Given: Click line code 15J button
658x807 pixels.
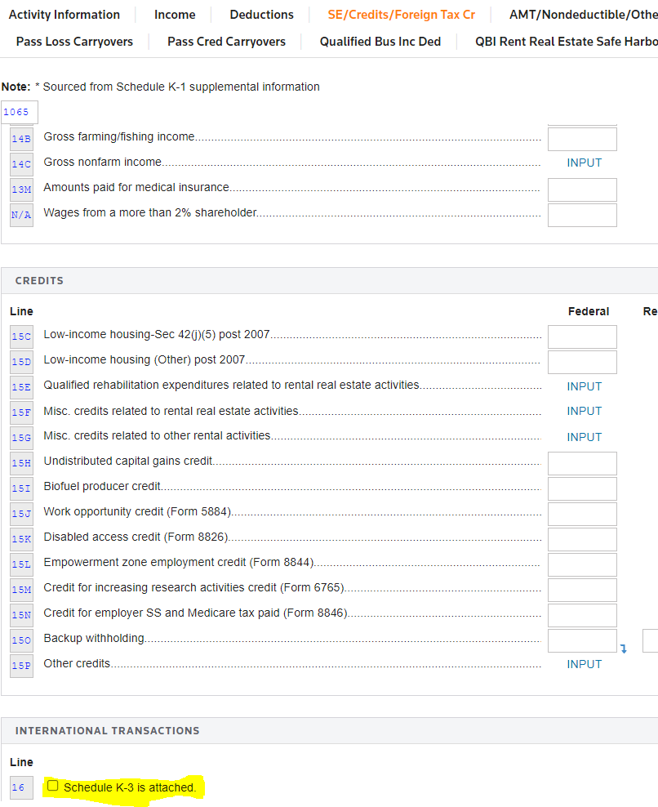Looking at the screenshot, I should click(21, 514).
